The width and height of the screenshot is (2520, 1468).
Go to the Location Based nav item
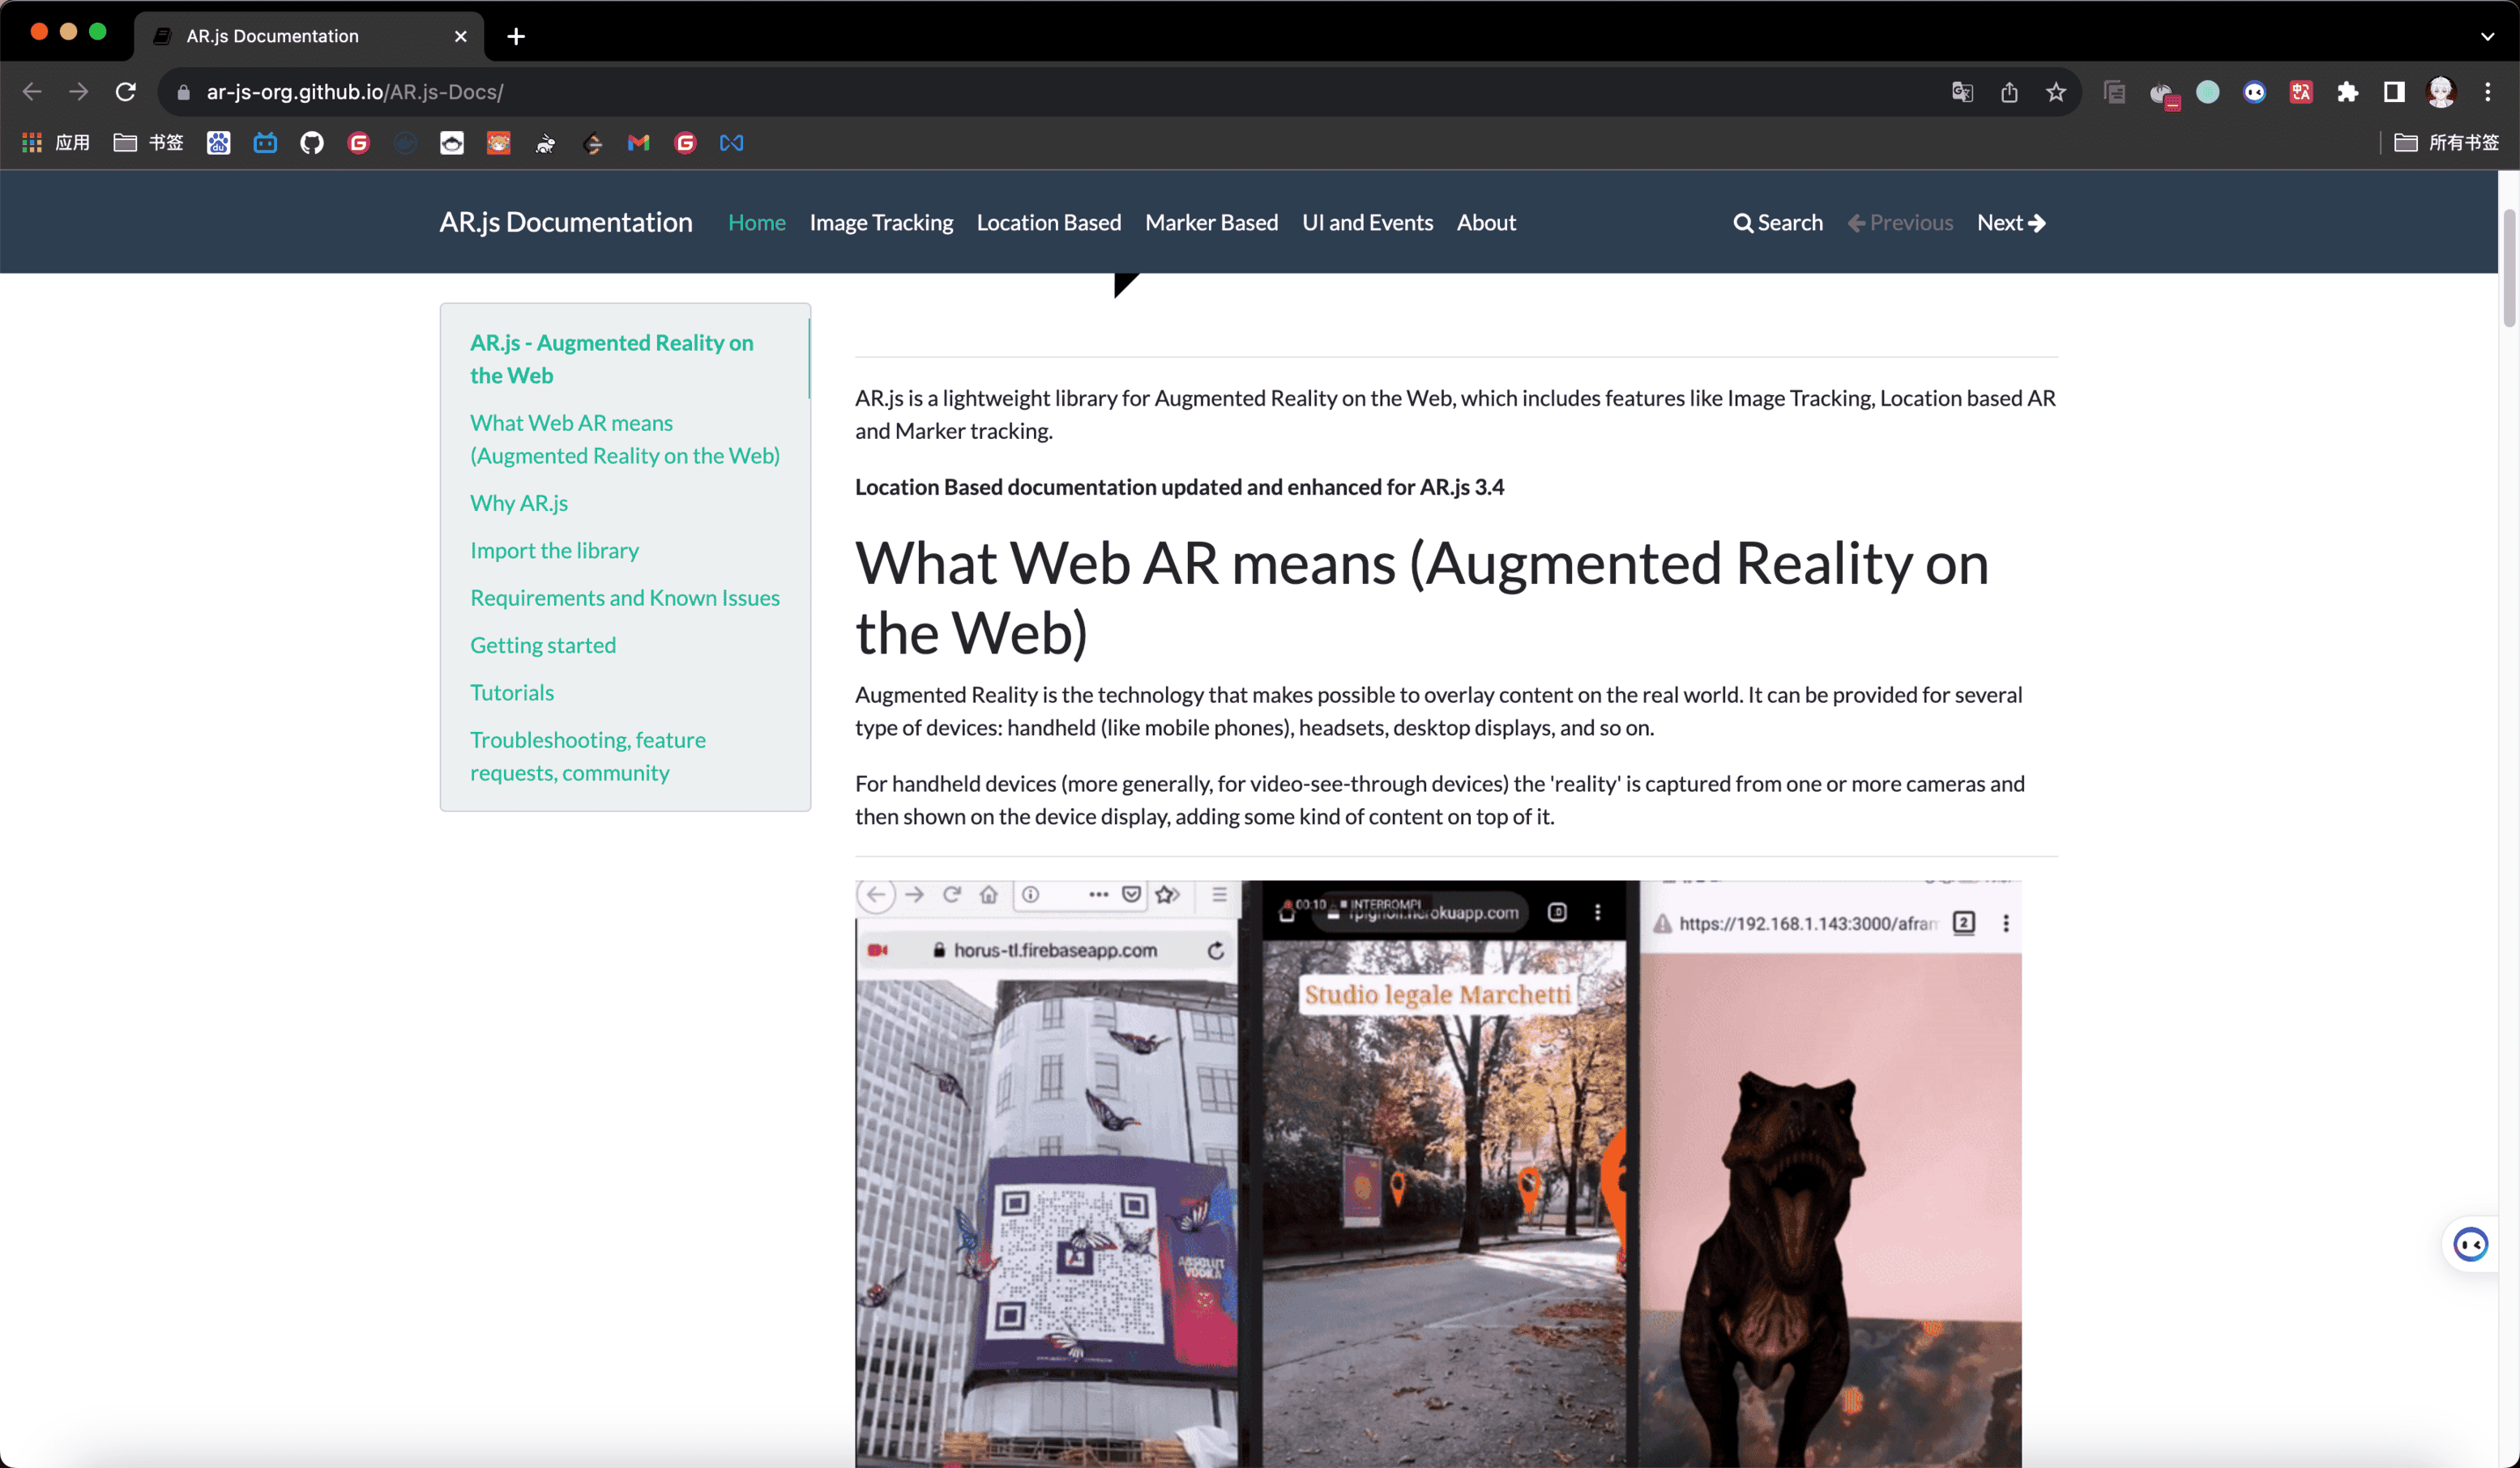[x=1048, y=222]
